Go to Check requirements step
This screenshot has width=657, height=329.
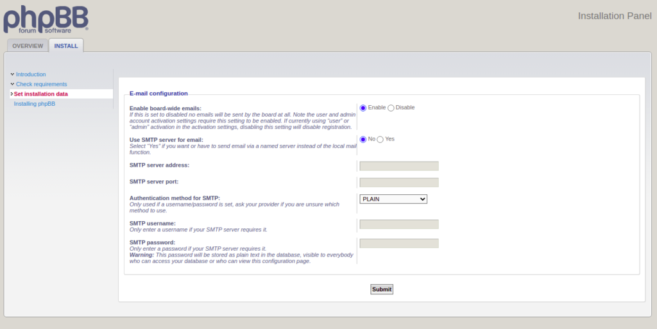pos(41,84)
